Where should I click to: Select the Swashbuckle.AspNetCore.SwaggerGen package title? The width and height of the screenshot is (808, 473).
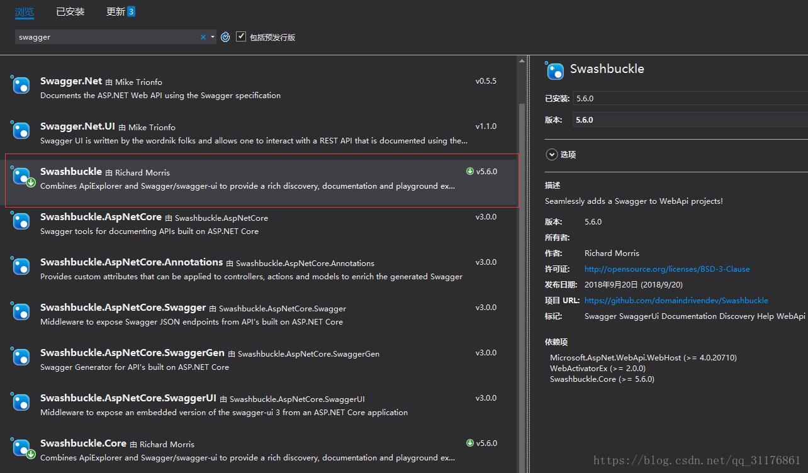coord(133,353)
